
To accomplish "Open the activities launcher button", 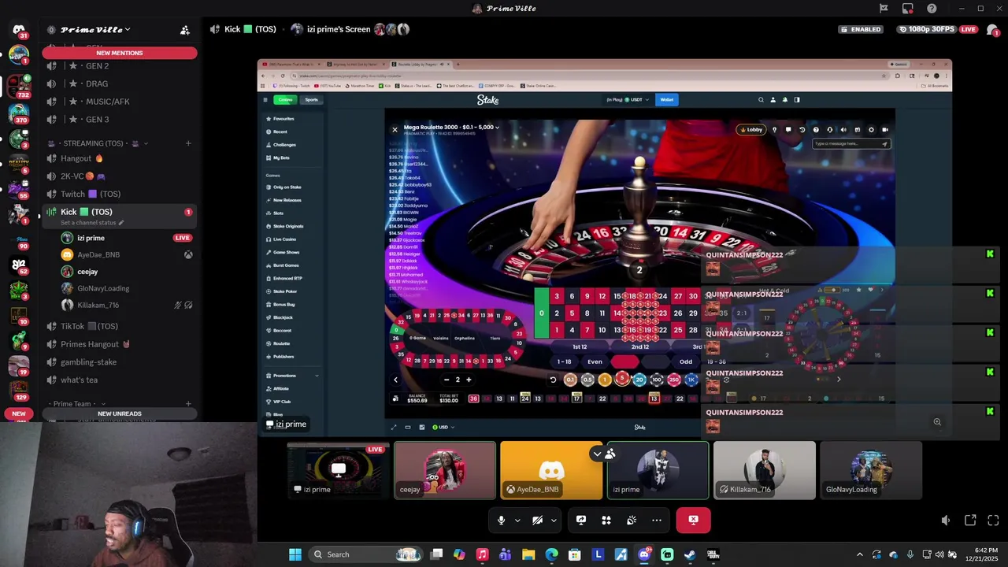I will pyautogui.click(x=606, y=520).
